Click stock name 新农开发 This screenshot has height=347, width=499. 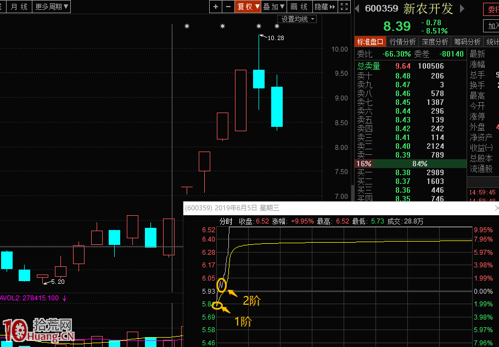[428, 9]
